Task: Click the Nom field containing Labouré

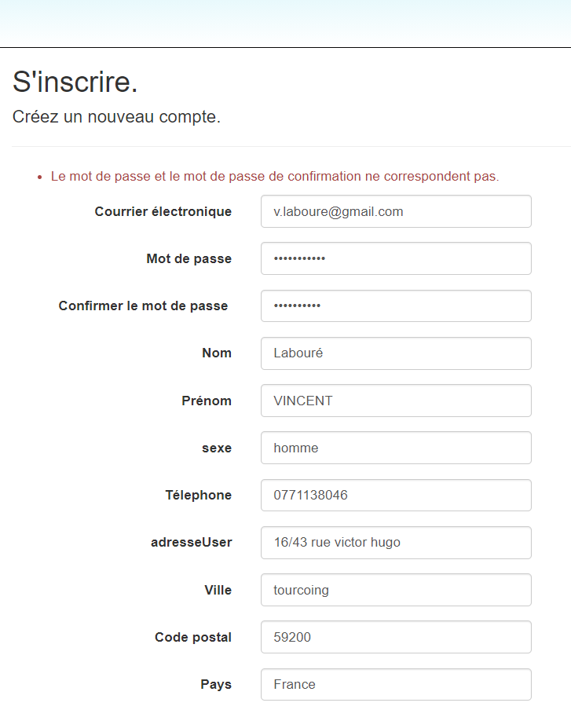Action: click(396, 353)
